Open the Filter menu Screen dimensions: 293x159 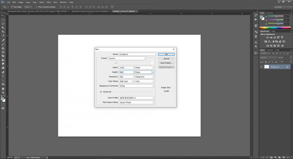pyautogui.click(x=48, y=2)
